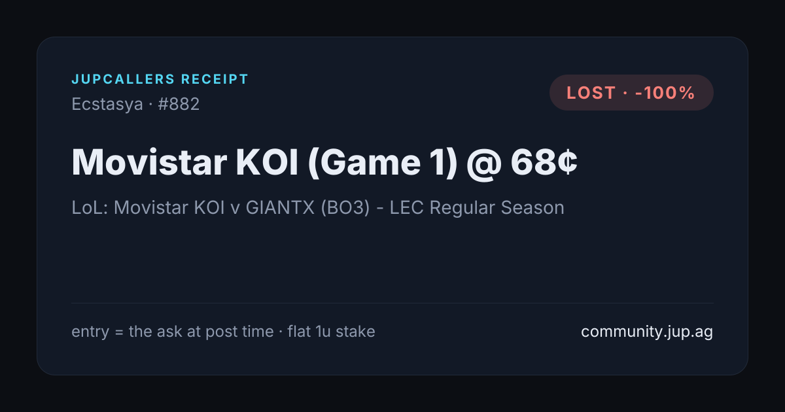Click the Movistar KOI title text
This screenshot has height=412, width=785.
[184, 162]
